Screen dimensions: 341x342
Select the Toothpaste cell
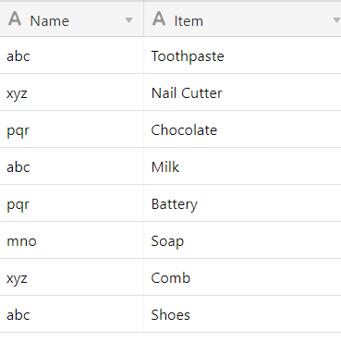click(x=242, y=55)
